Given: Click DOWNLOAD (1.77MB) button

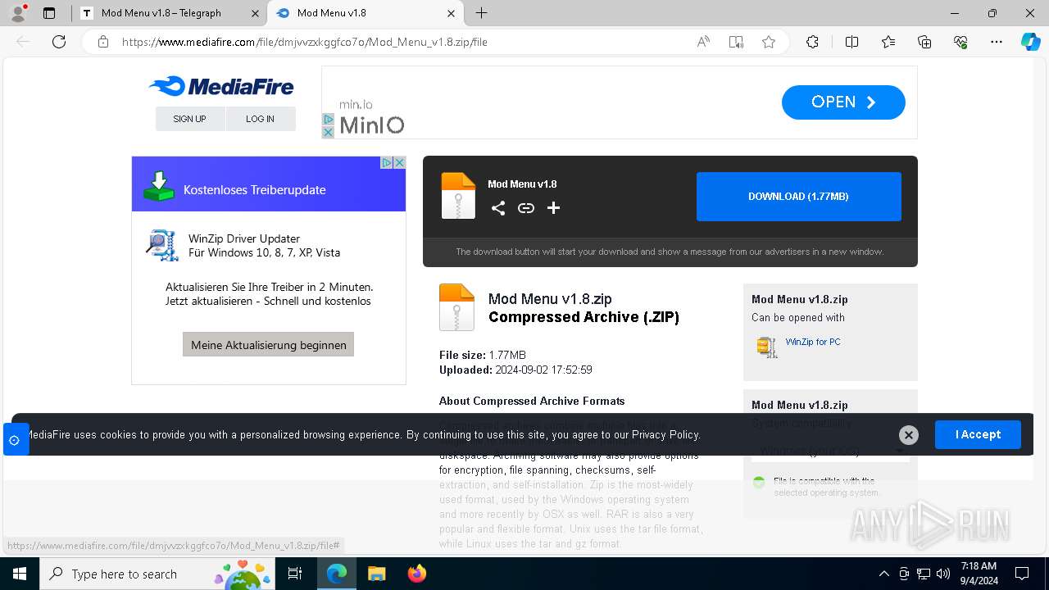Looking at the screenshot, I should coord(799,197).
